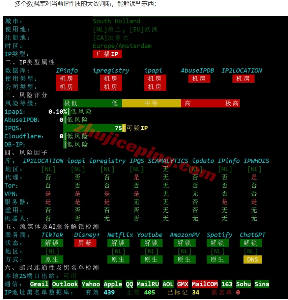Select the "SCAMALYTICS" column header

[x=168, y=161]
